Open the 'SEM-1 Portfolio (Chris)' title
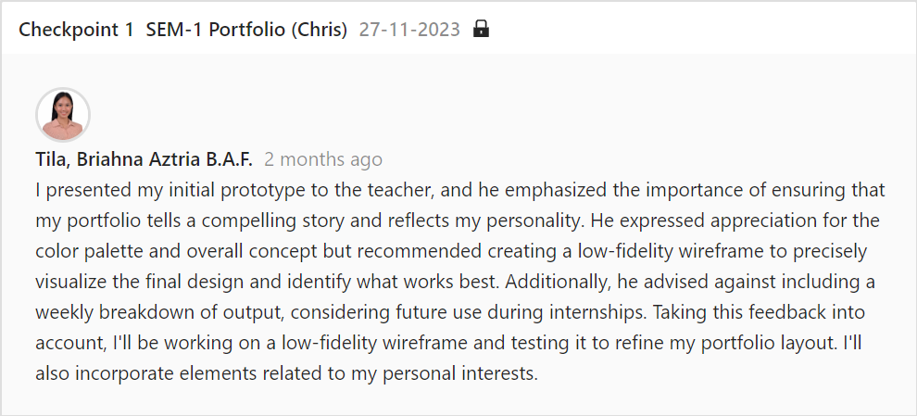 (246, 30)
